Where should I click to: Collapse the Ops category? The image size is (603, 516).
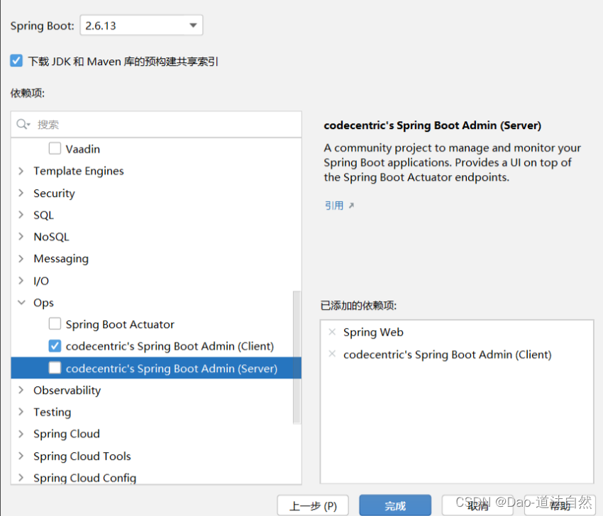(21, 303)
